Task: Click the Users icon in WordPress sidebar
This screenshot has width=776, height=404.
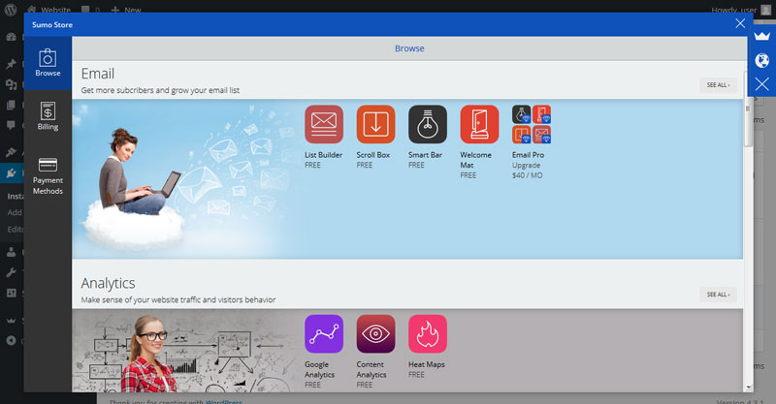Action: coord(11,252)
